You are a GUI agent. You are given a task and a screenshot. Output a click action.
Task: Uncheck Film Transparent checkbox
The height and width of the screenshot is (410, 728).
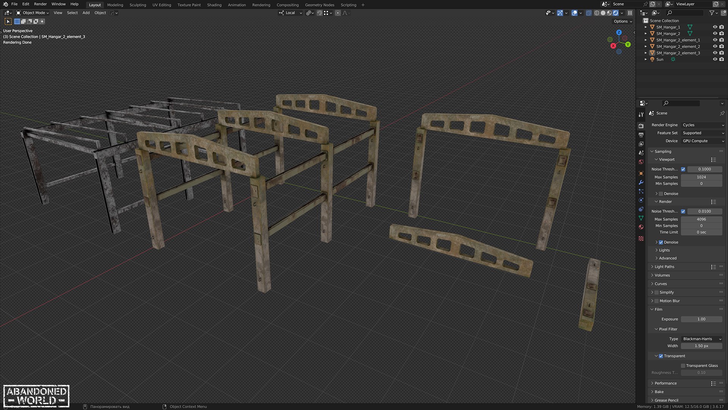[661, 356]
